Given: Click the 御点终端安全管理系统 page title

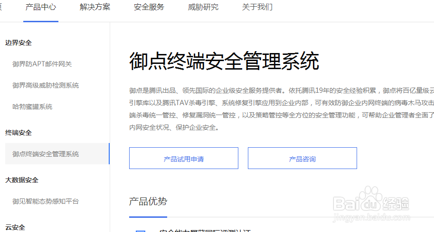Looking at the screenshot, I should click(224, 61).
